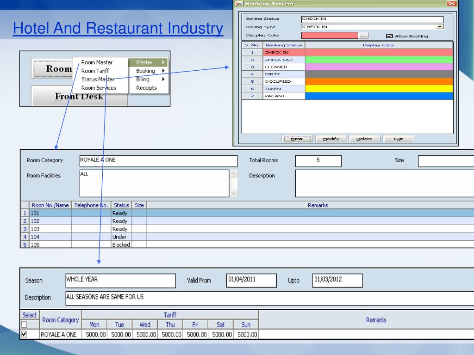
Task: Click the room Description text area
Action: click(x=385, y=184)
